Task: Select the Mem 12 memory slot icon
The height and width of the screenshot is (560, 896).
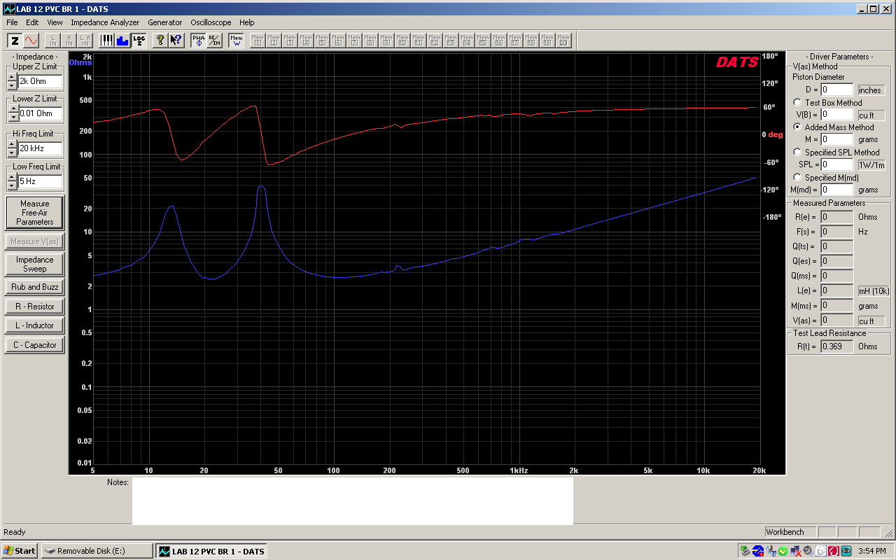Action: click(435, 41)
